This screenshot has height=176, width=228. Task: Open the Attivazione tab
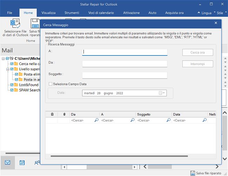132,13
